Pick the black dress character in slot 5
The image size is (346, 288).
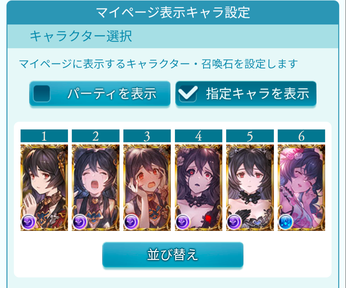tap(250, 188)
